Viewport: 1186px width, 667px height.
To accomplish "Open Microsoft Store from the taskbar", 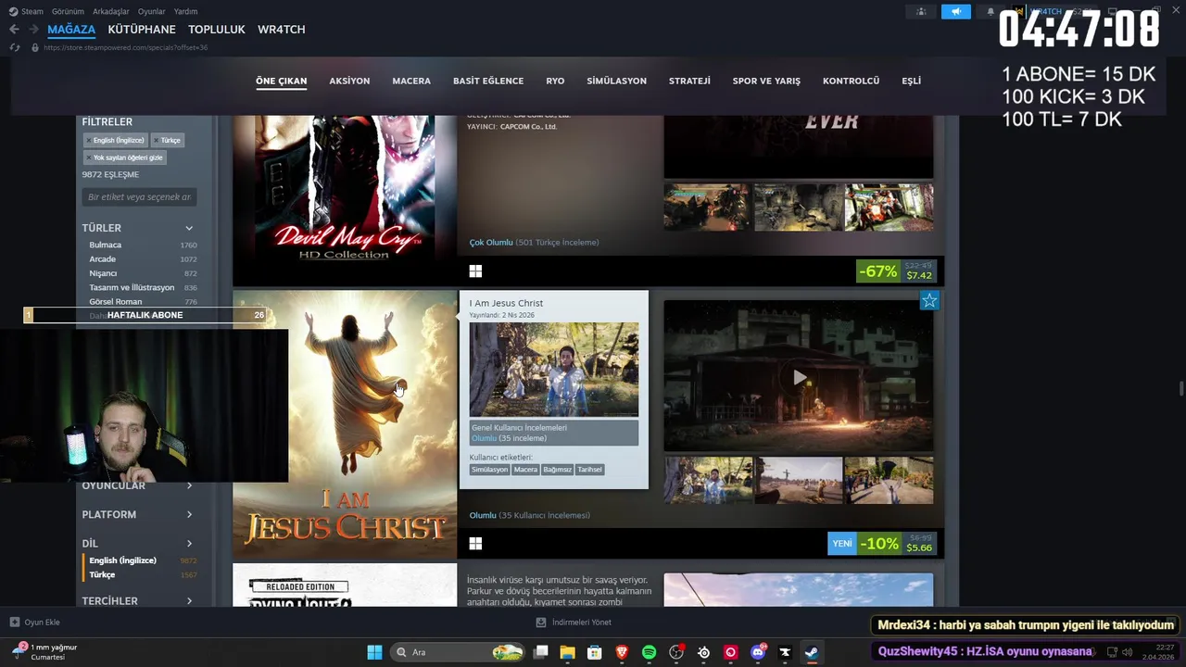I will tap(595, 652).
